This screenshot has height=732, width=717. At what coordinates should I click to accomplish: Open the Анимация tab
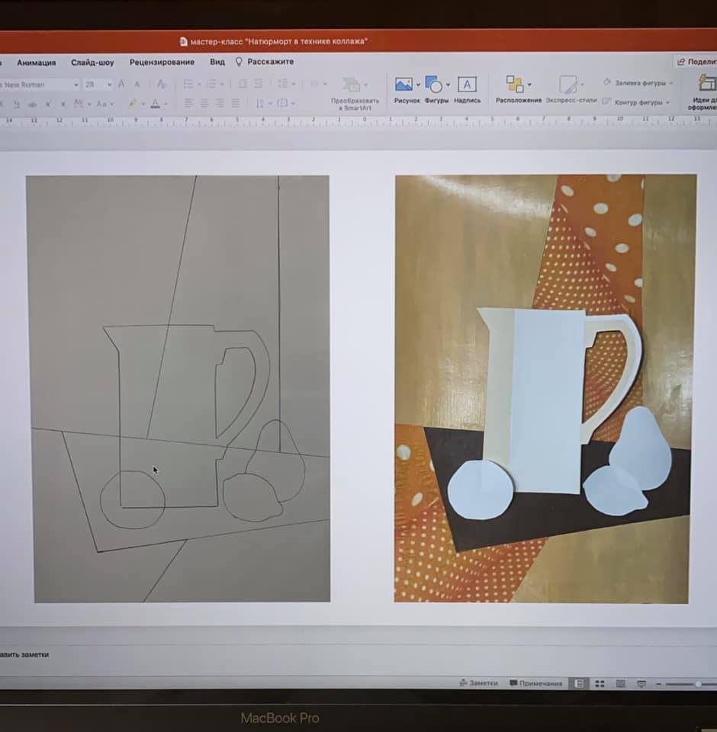click(x=36, y=63)
